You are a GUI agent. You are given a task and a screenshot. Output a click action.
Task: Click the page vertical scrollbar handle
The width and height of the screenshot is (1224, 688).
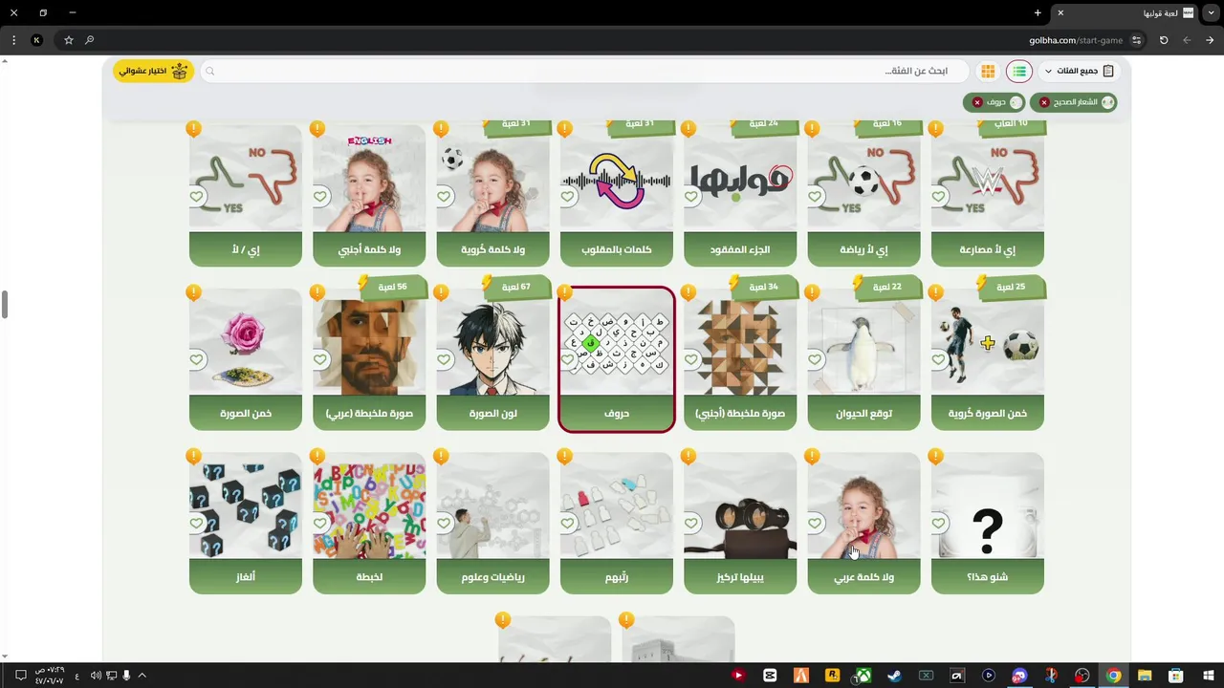(x=5, y=305)
